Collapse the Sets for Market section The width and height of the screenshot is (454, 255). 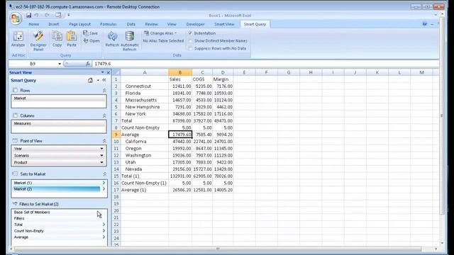point(104,174)
